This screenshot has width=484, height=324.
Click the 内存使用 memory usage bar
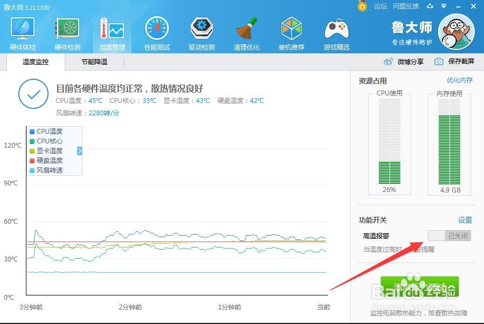(449, 141)
